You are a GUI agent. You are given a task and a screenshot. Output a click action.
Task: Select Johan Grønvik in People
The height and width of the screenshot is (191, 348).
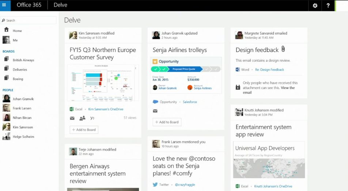[23, 99]
